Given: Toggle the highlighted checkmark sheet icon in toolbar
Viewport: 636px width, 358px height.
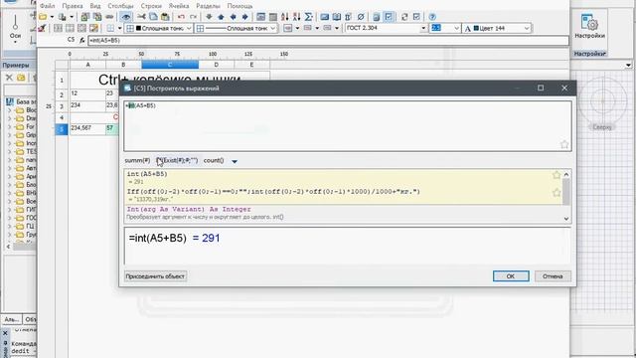Looking at the screenshot, I should [389, 17].
